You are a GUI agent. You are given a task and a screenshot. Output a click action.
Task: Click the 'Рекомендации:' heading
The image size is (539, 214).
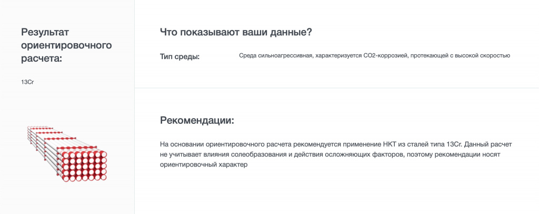[197, 120]
